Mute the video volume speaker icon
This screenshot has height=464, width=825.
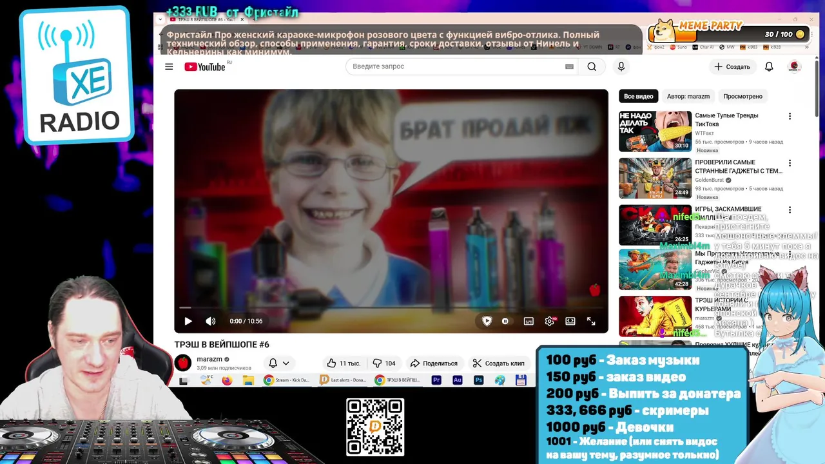(x=211, y=321)
